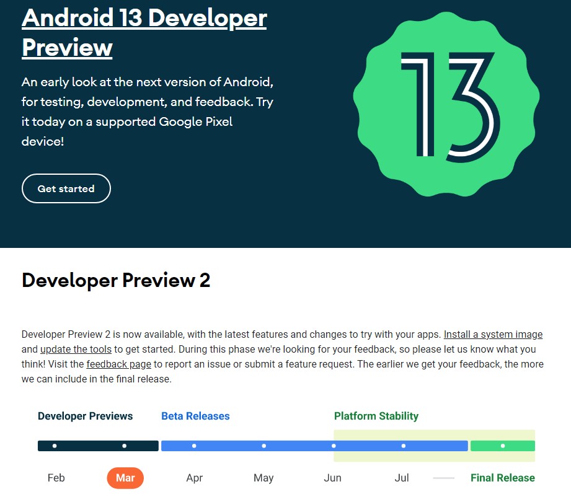Select the Beta Releases timeline label
Viewport: 571px width, 494px height.
click(195, 417)
